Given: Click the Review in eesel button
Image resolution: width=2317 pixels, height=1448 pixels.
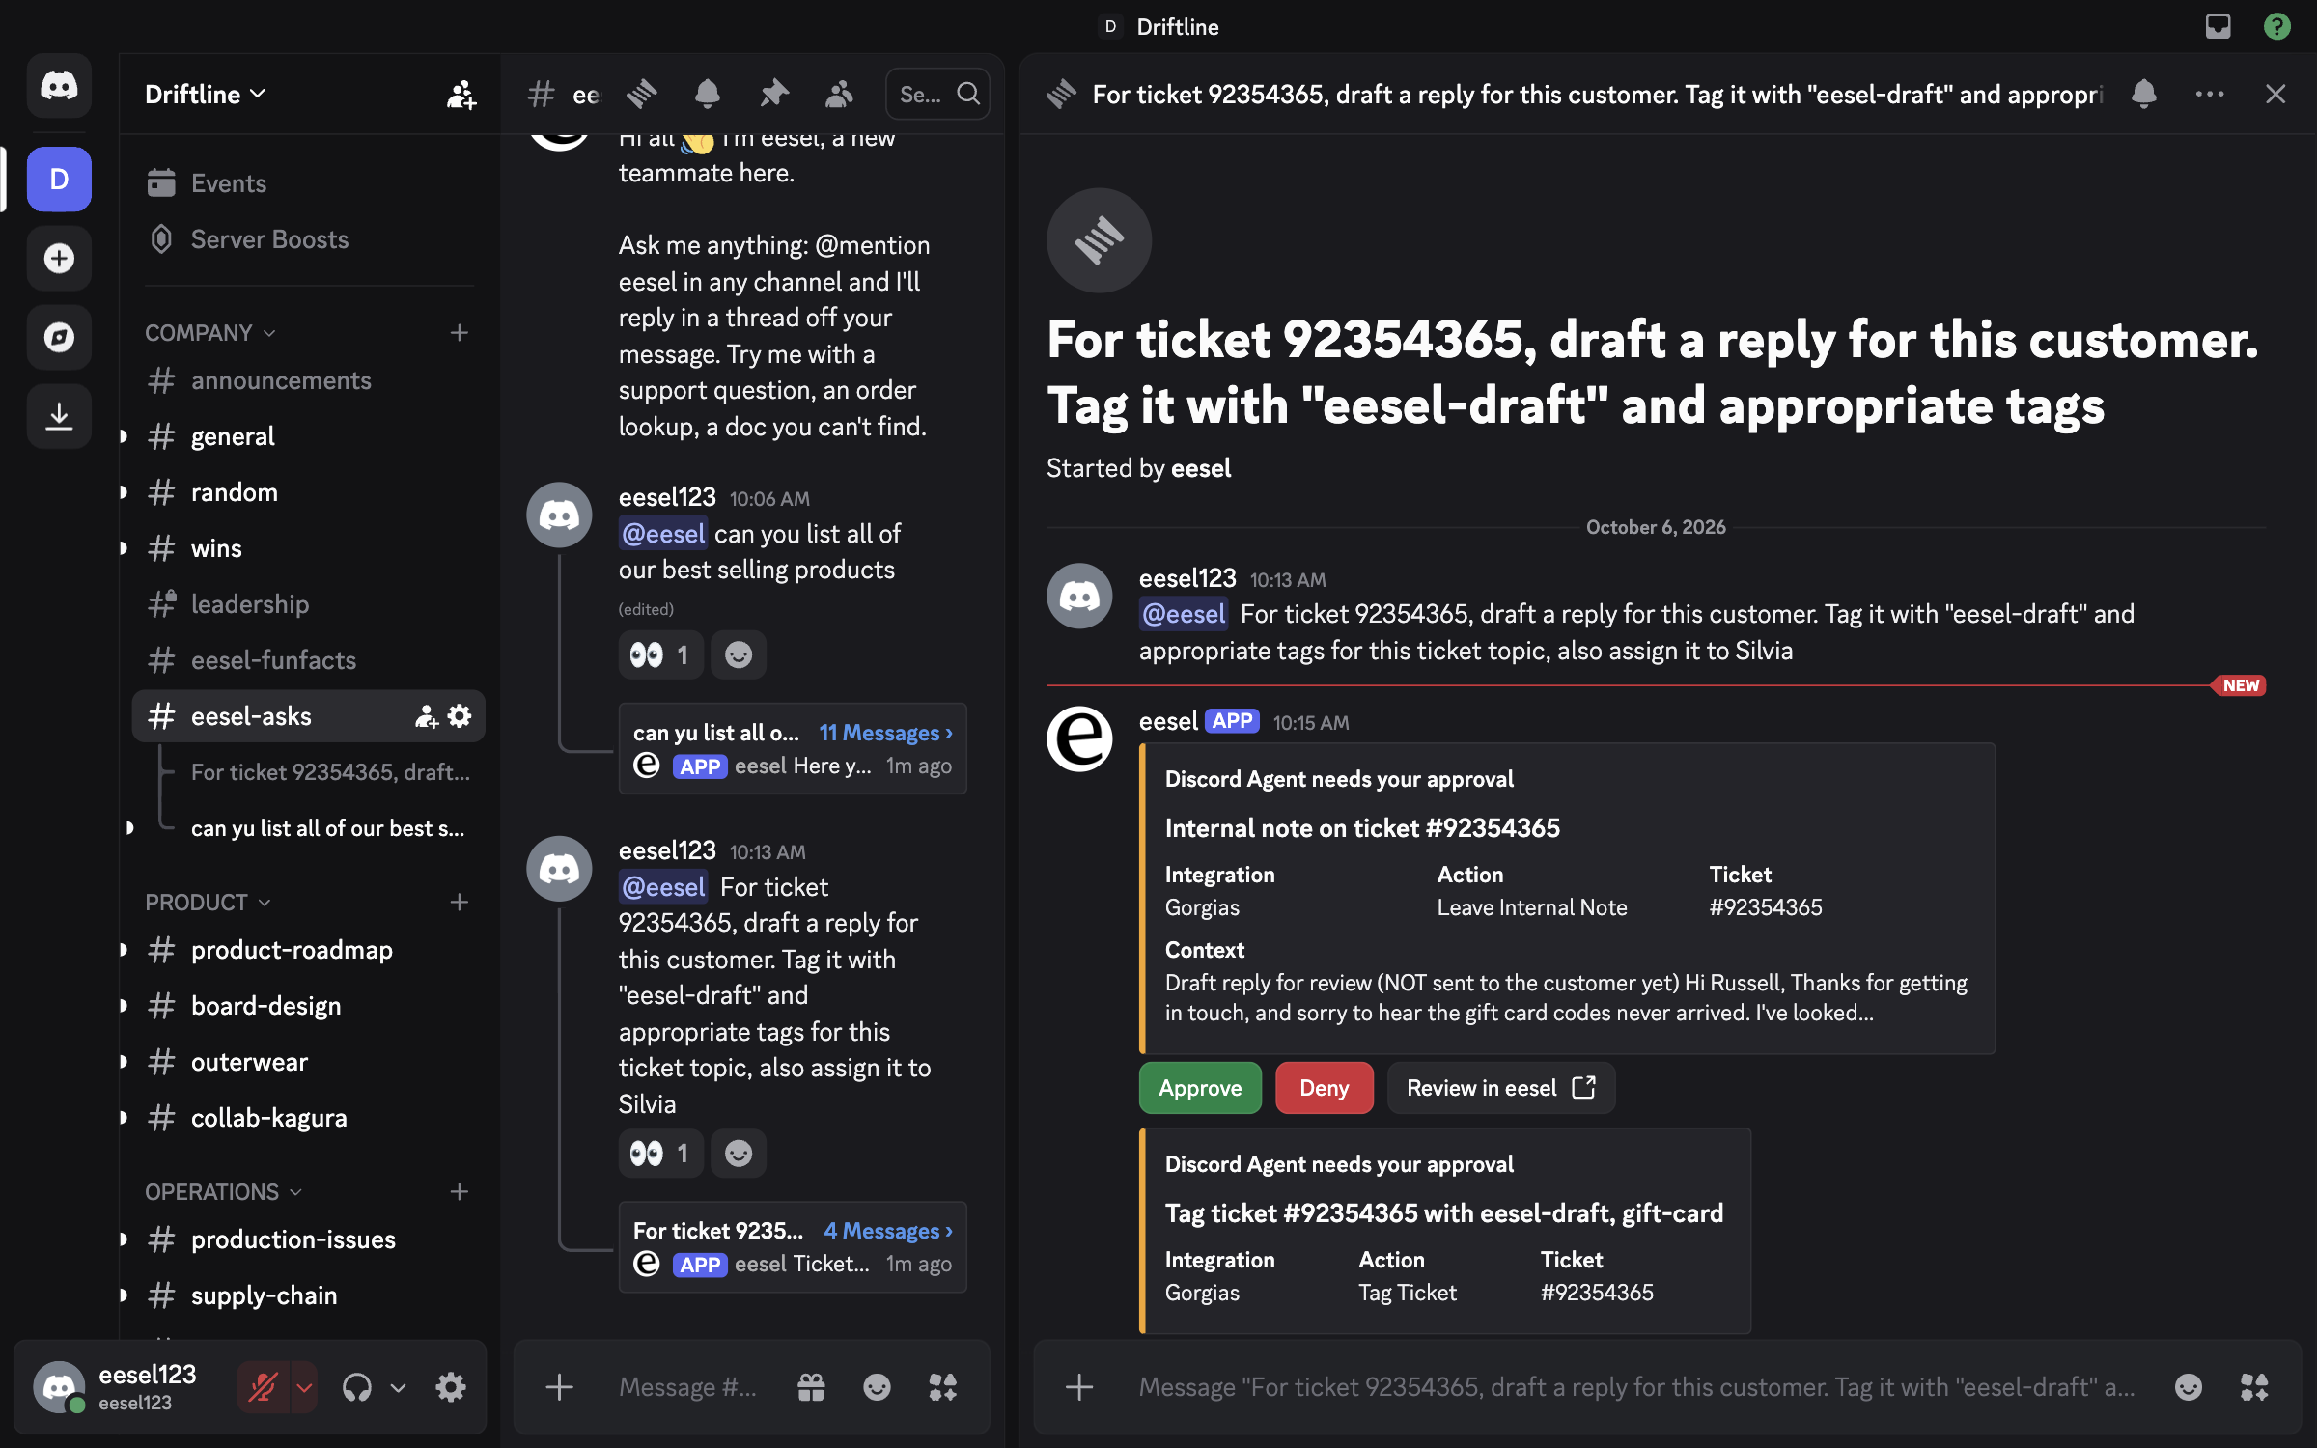Looking at the screenshot, I should pos(1500,1088).
